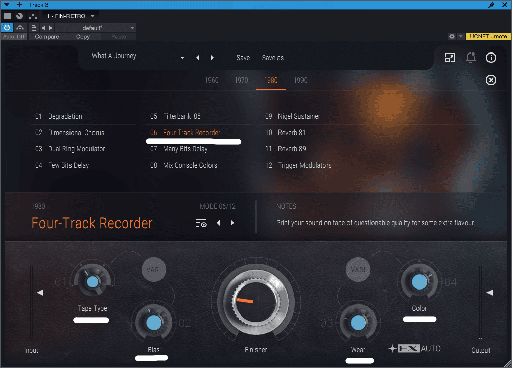
Task: Open the plugin settings gear icon
Action: (x=452, y=37)
